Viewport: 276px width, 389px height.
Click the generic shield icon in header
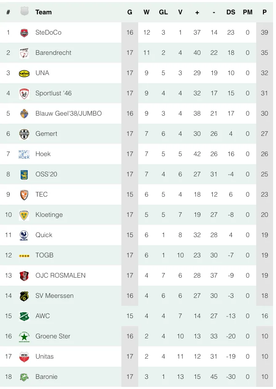pos(24,12)
